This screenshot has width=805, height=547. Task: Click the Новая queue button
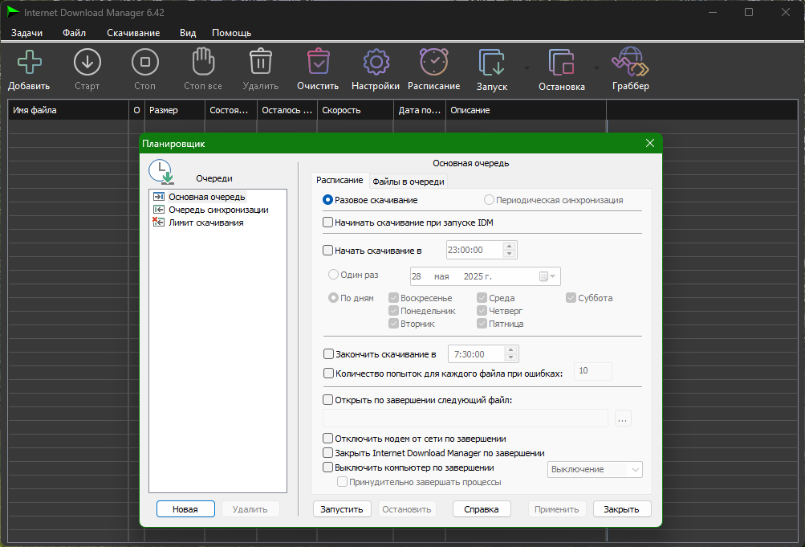coord(185,509)
